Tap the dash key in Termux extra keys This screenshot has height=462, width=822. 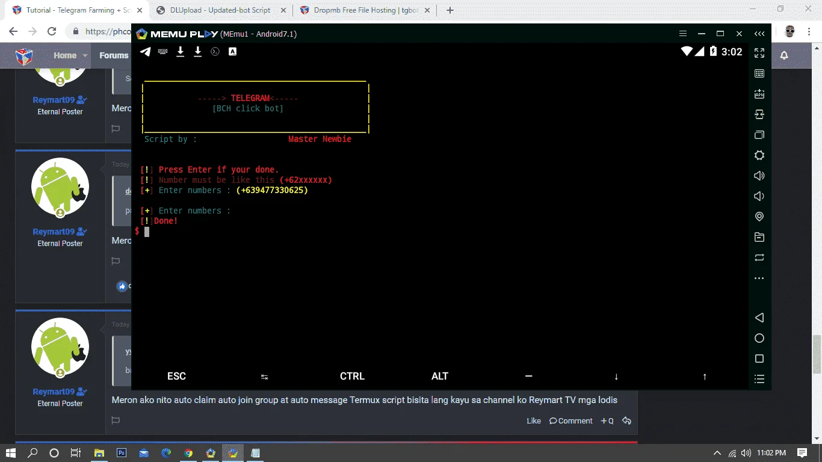coord(528,376)
